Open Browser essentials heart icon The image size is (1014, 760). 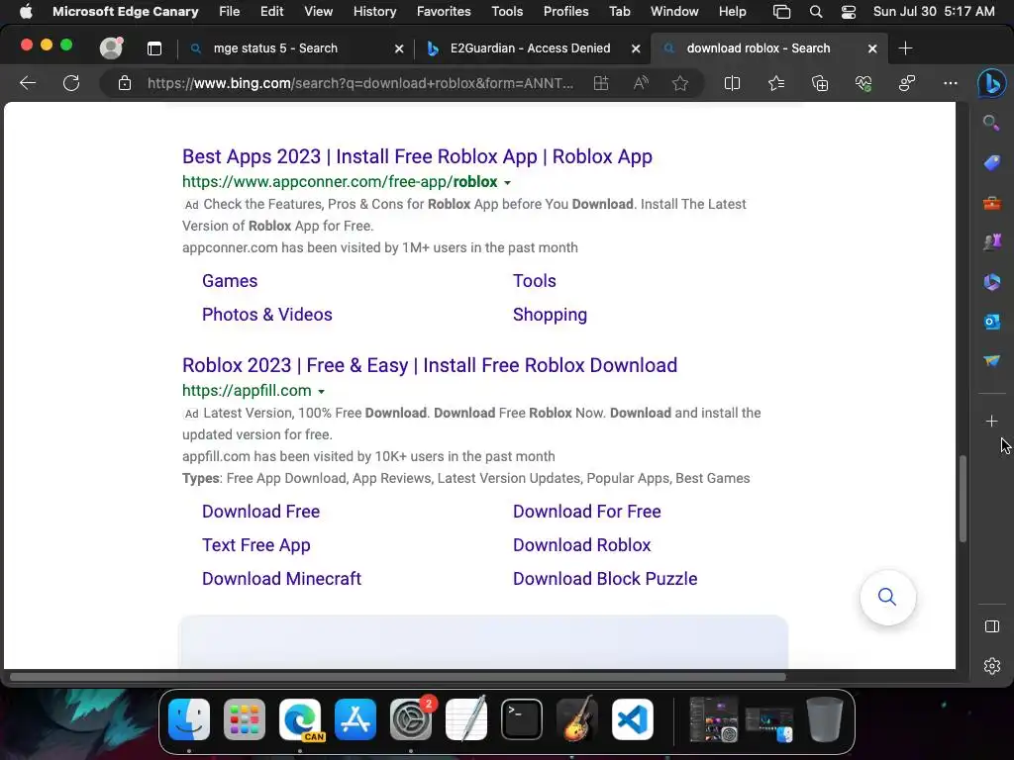863,83
